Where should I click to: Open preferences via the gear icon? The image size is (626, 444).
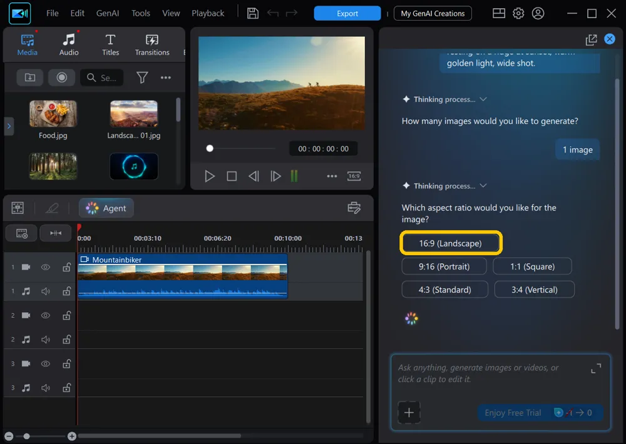(x=518, y=13)
